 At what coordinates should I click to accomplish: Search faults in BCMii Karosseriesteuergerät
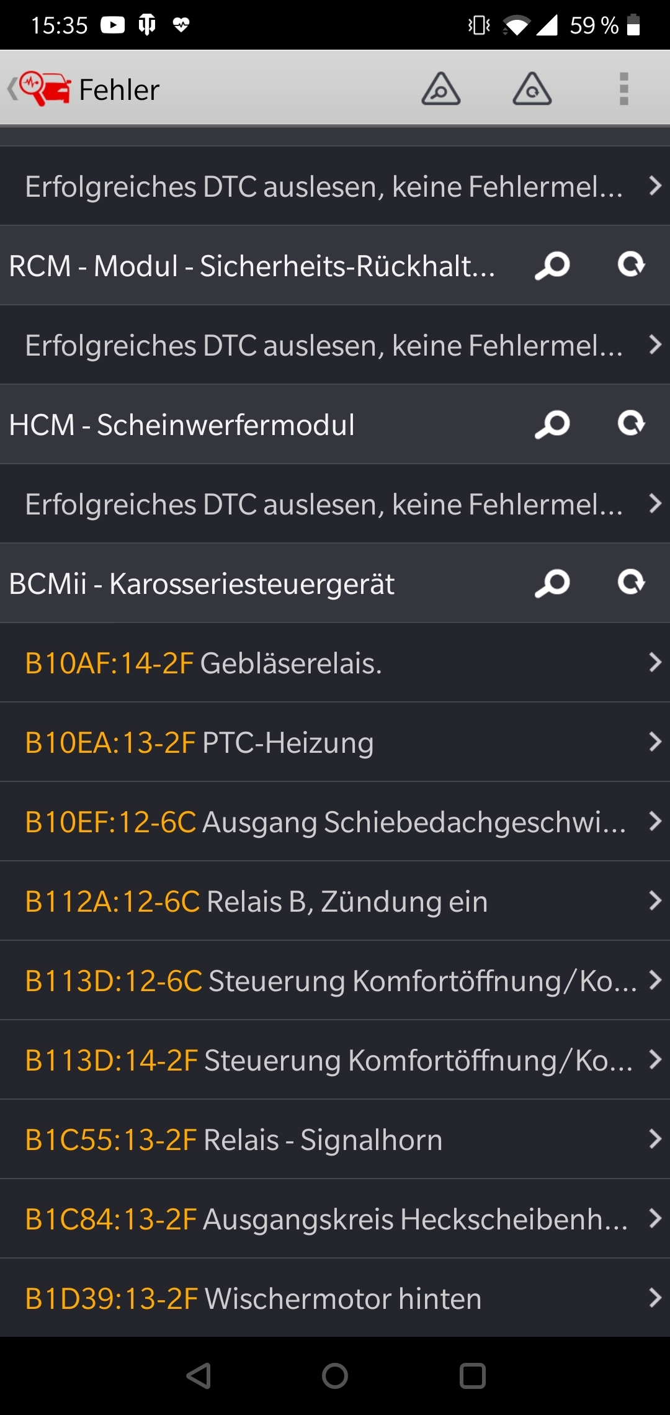(x=552, y=583)
